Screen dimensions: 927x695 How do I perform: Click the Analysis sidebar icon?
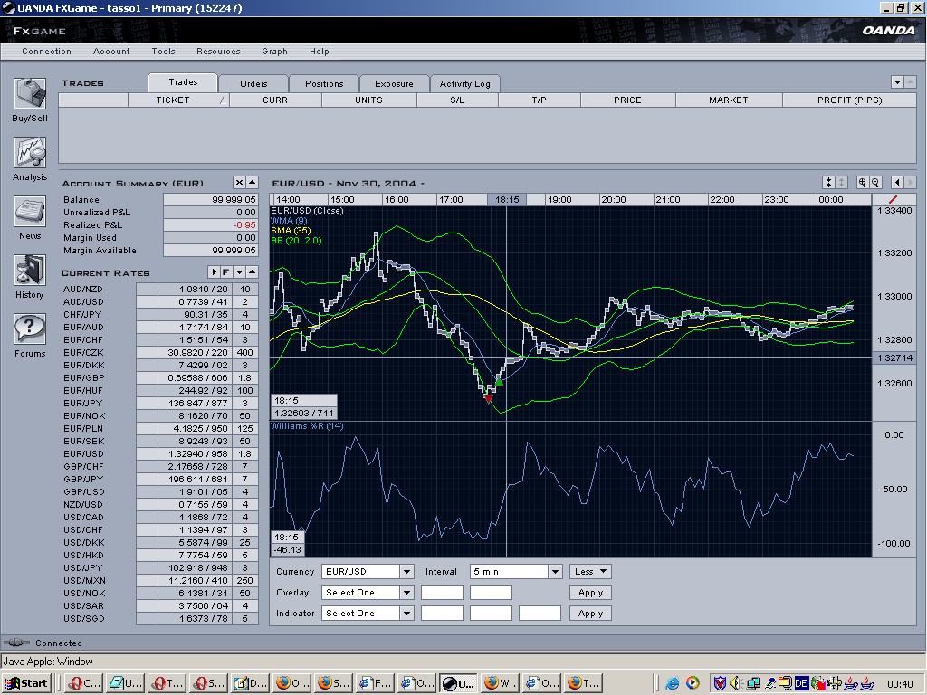click(30, 153)
